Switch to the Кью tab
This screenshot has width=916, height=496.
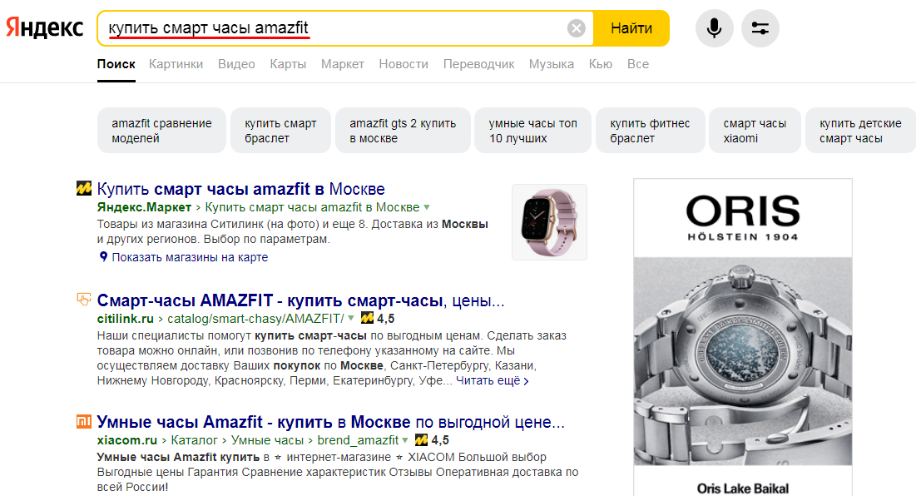click(x=601, y=64)
